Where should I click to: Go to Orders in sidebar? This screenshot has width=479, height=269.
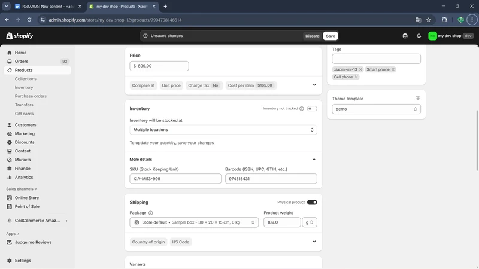click(22, 62)
